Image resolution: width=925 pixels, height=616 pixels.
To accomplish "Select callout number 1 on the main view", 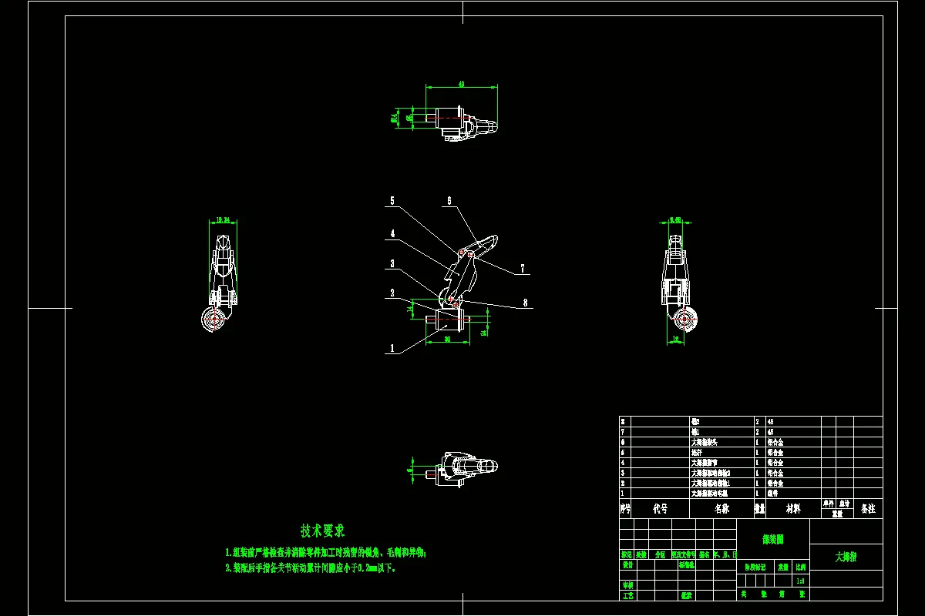I will [392, 349].
